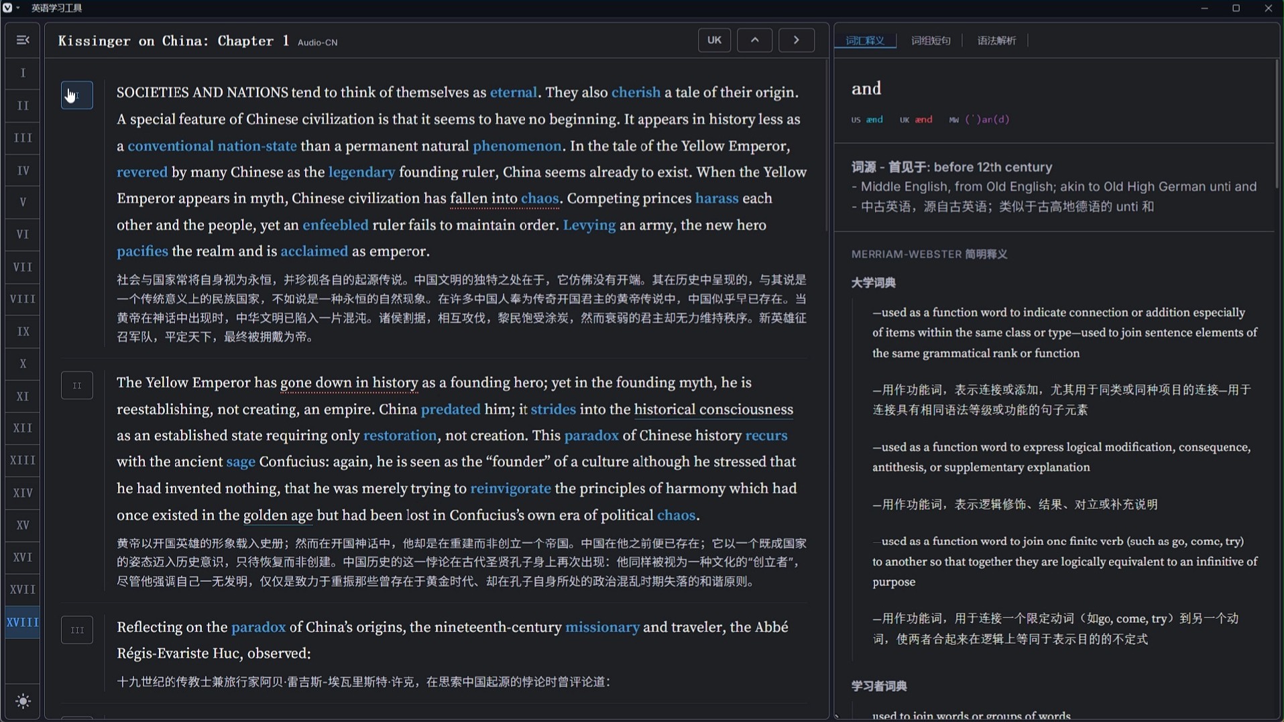Click the 'MERRIAM-WEBSTER 简明释义' heading
The height and width of the screenshot is (722, 1284).
pos(929,254)
